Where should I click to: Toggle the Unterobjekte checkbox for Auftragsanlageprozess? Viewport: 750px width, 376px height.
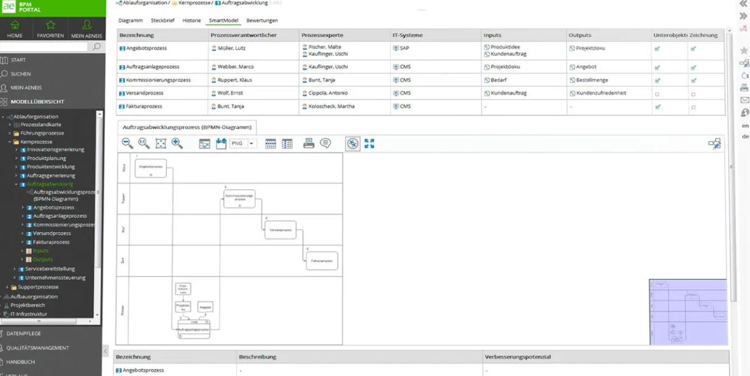click(x=657, y=67)
